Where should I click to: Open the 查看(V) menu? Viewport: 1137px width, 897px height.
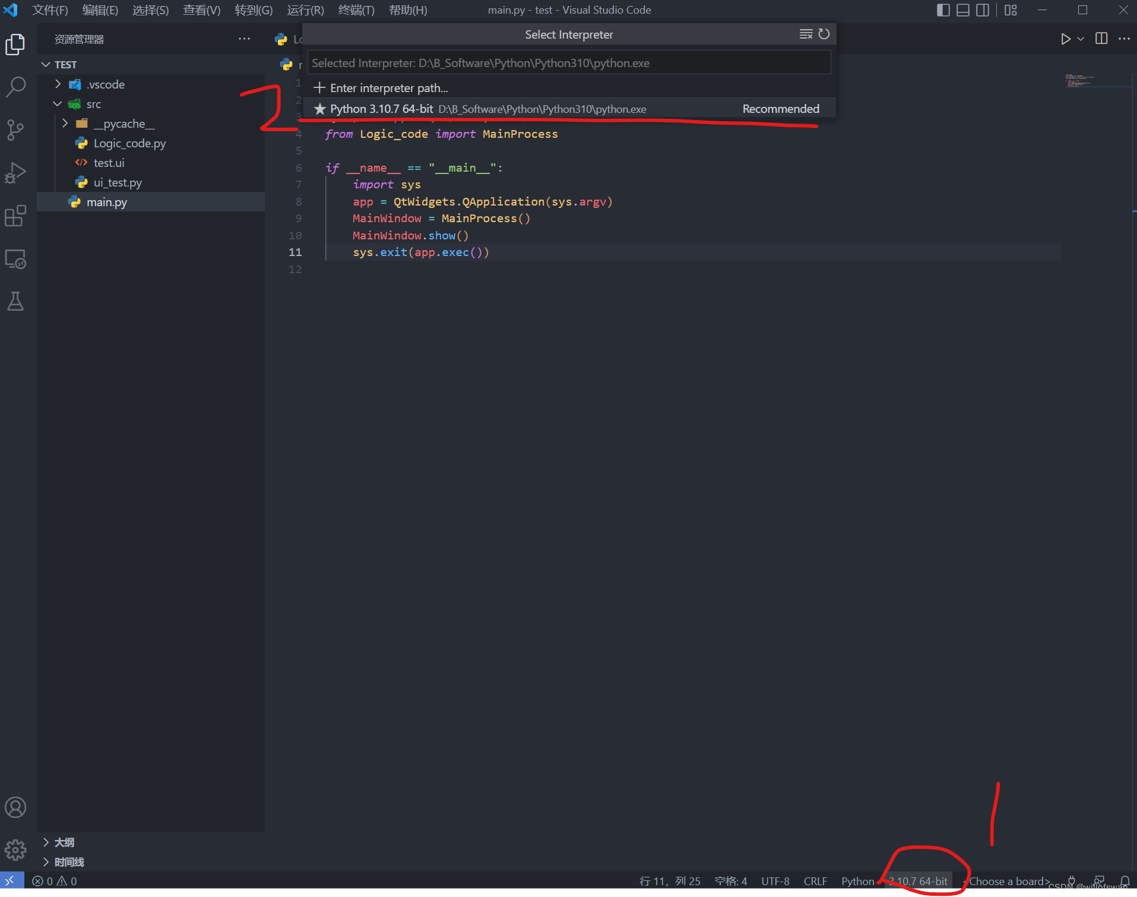(202, 10)
